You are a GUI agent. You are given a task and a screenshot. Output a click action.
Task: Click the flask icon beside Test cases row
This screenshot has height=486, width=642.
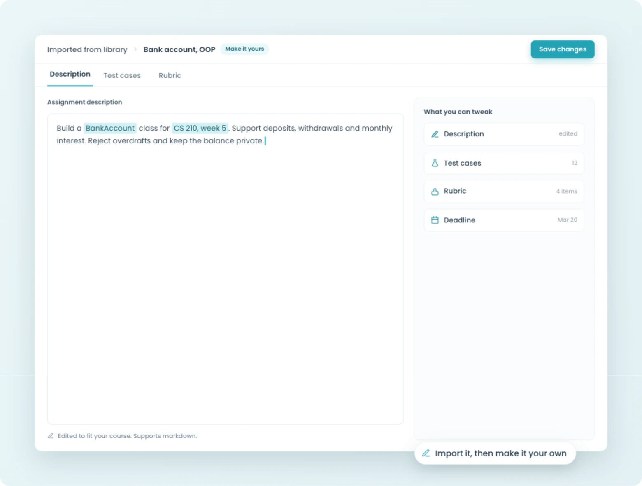[435, 163]
